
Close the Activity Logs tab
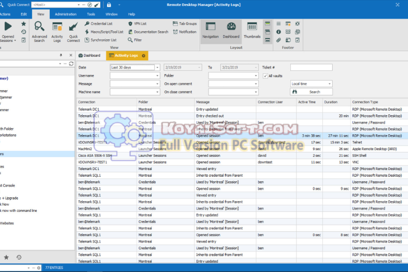point(143,56)
